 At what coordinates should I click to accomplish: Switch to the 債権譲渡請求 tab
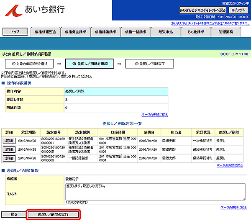(106, 32)
